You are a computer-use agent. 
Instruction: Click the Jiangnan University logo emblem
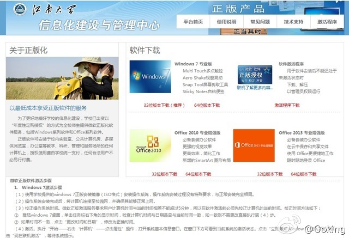coord(20,9)
